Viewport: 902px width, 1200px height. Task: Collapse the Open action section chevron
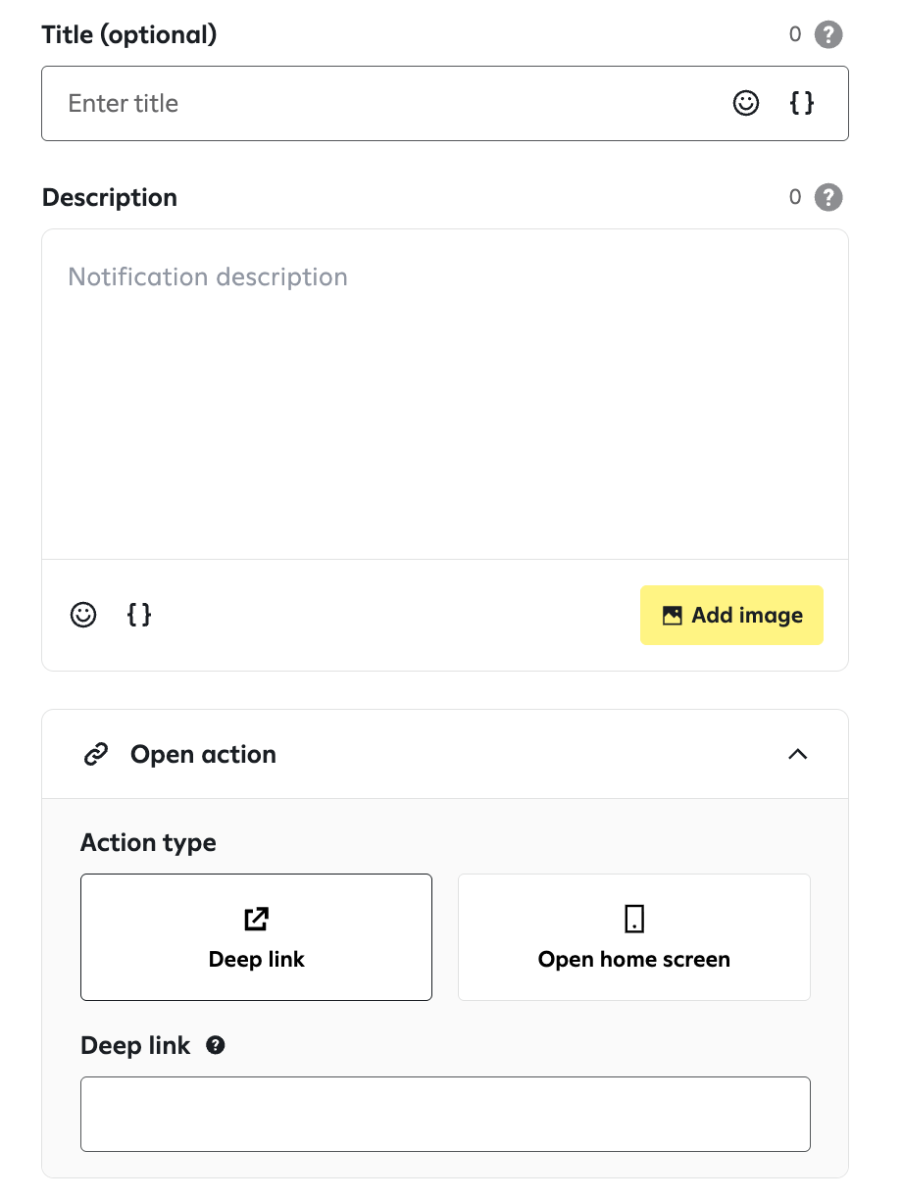(798, 754)
